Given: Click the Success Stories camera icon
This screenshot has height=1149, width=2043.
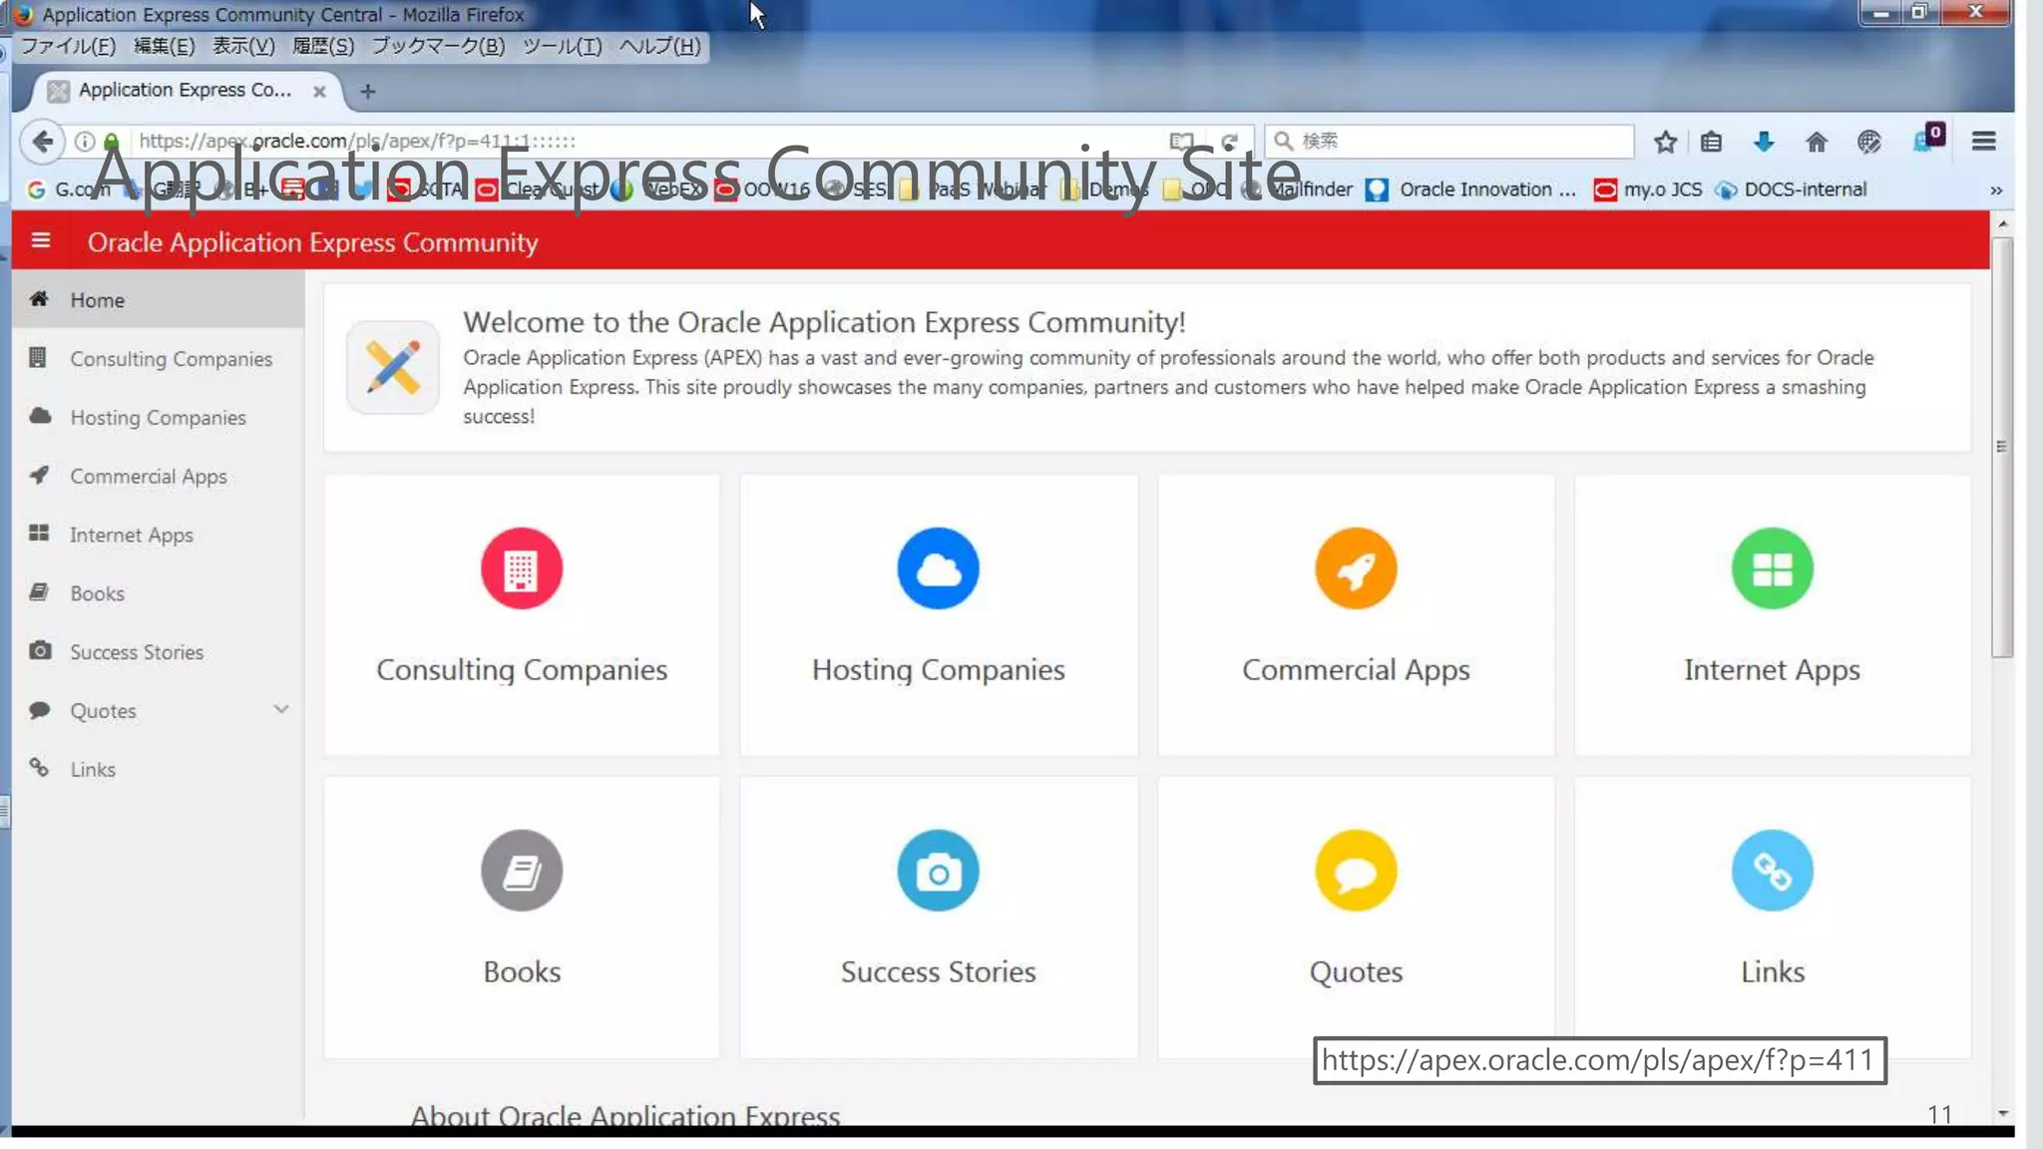Looking at the screenshot, I should pyautogui.click(x=938, y=871).
